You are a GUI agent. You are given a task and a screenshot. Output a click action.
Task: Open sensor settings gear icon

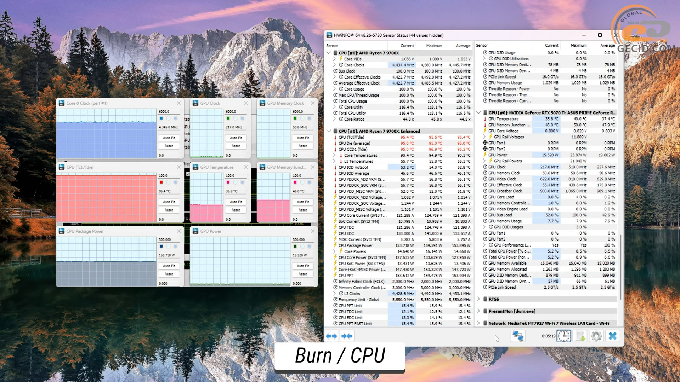point(596,336)
